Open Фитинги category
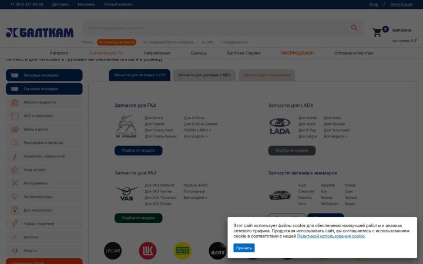423x264 pixels. pos(44,237)
